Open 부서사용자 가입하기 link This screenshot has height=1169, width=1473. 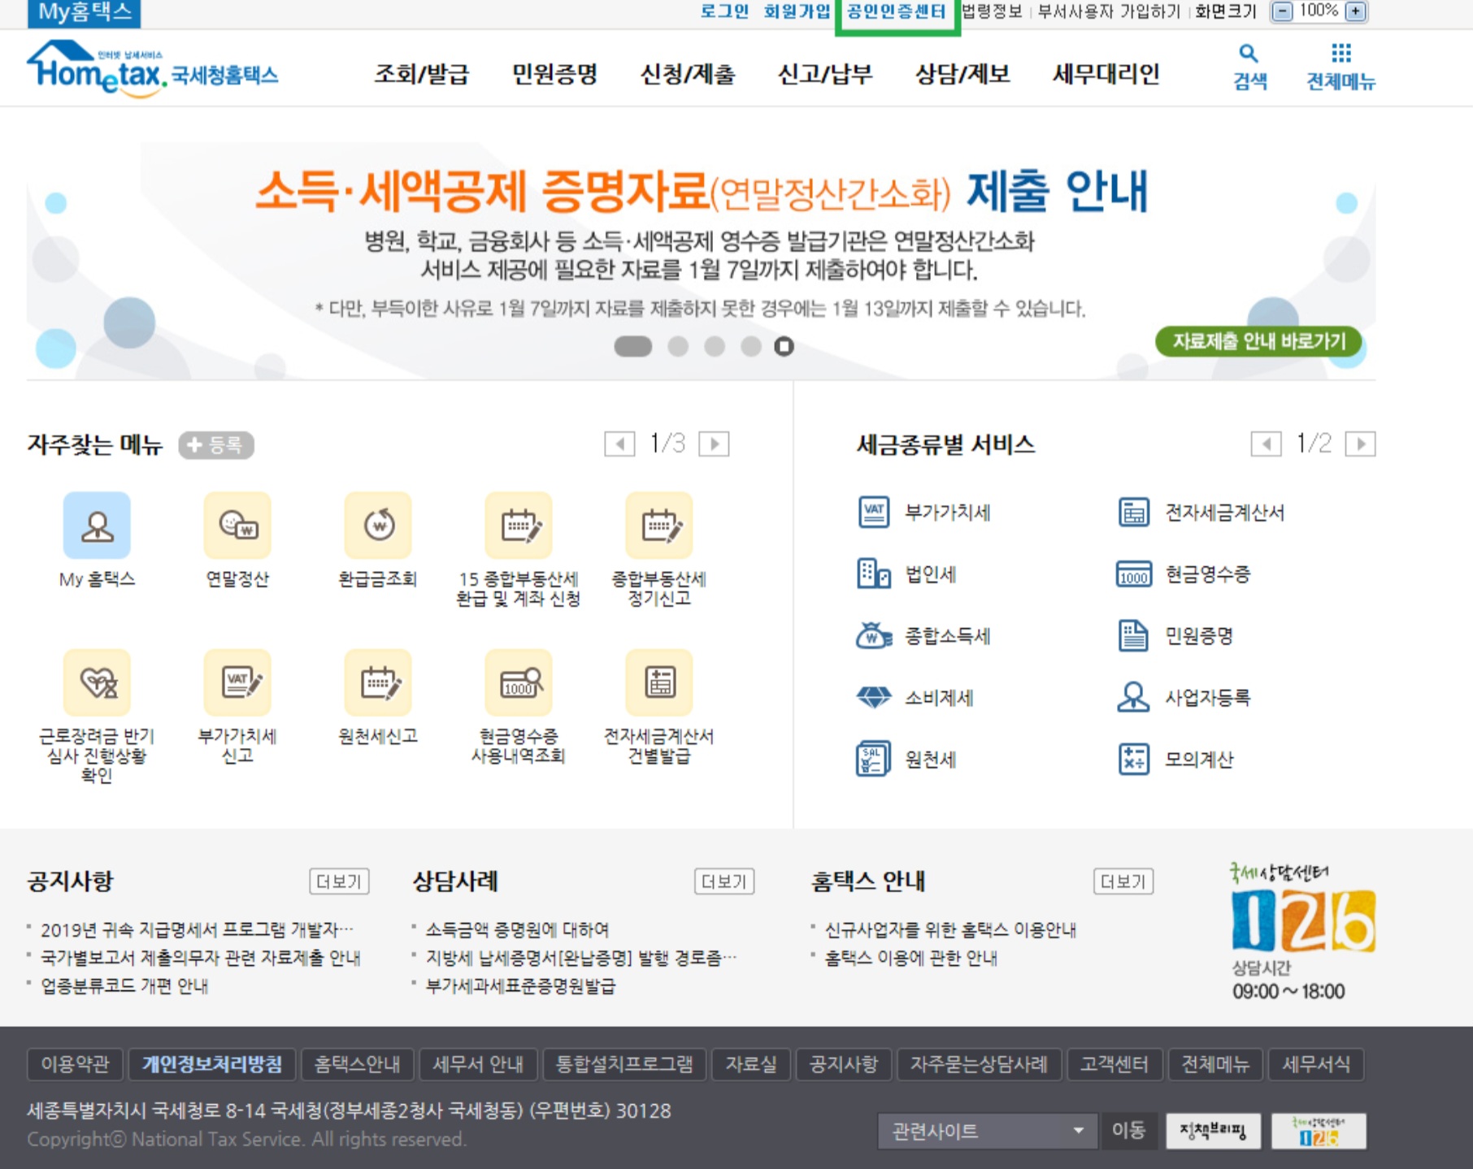[x=1109, y=11]
